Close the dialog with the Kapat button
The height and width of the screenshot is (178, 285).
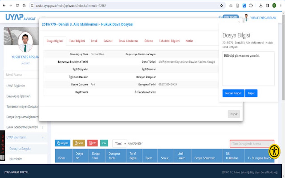click(234, 114)
